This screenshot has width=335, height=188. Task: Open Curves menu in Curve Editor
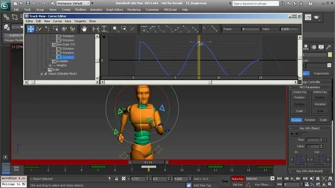click(57, 21)
